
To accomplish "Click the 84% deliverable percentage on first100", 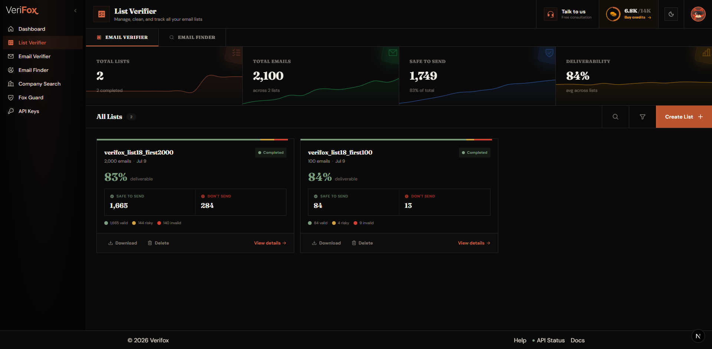I will (320, 177).
